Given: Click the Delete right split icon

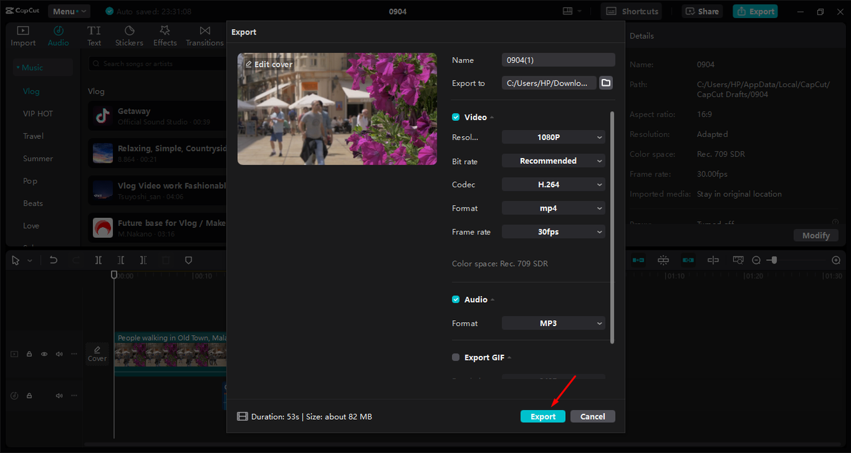Looking at the screenshot, I should coord(143,260).
